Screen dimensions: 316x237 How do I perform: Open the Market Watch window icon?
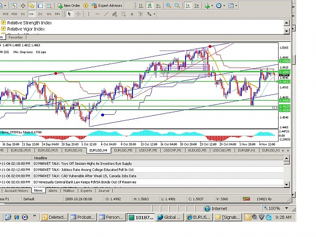tap(14, 6)
